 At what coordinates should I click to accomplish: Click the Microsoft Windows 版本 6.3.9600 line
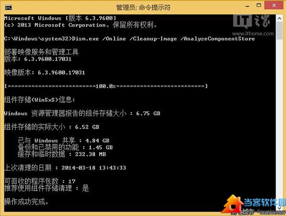(60, 18)
